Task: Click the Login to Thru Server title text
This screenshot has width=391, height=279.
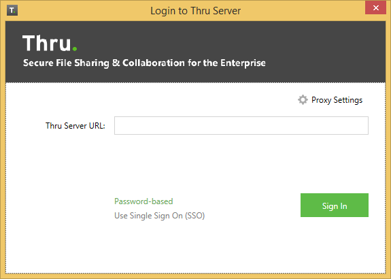Action: pyautogui.click(x=196, y=11)
